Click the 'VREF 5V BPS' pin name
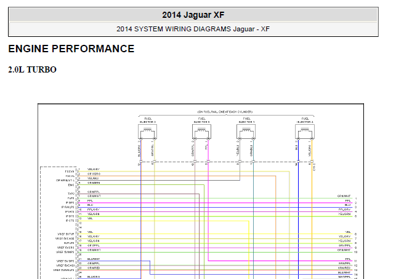Viewport: 396px width, 279px height. (x=65, y=261)
